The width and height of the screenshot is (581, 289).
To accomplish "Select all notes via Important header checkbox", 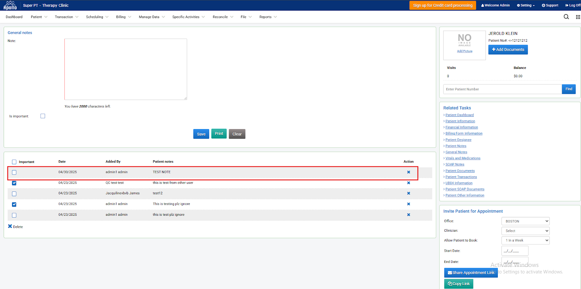I will (x=14, y=162).
